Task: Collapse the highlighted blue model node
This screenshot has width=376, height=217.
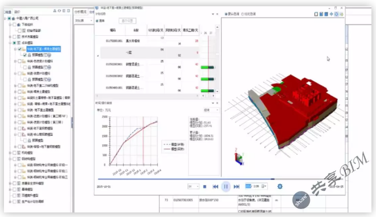Action: pos(15,49)
